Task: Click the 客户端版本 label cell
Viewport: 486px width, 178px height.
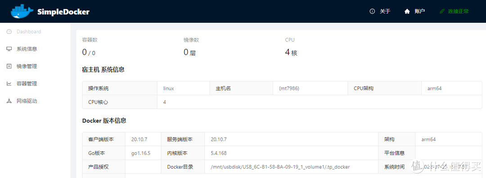Action: (x=104, y=139)
